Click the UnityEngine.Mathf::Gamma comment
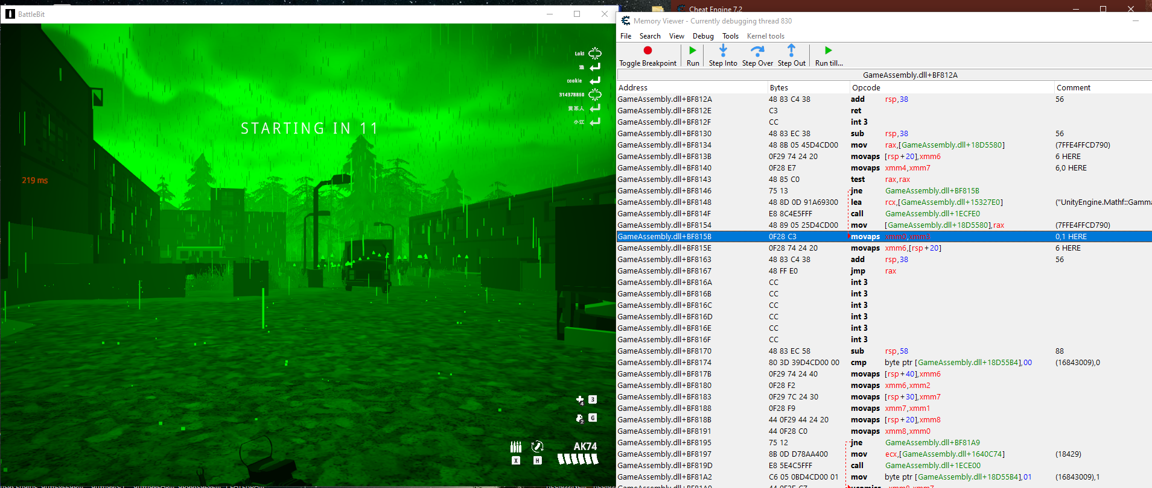 coord(1103,202)
